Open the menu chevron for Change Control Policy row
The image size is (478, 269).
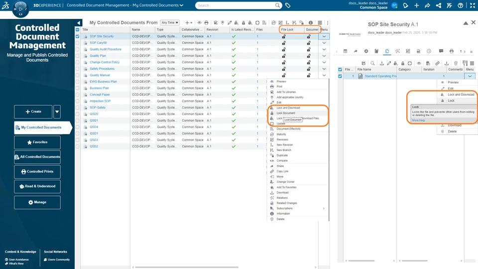[x=324, y=62]
